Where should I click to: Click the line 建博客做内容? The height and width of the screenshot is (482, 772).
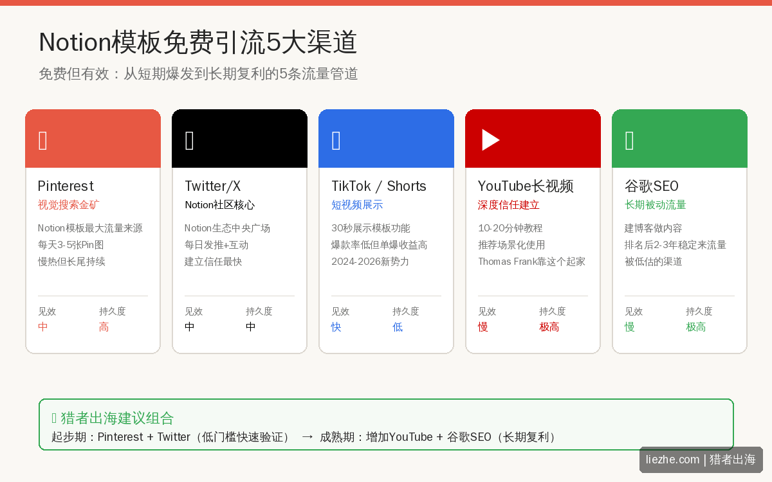(654, 228)
